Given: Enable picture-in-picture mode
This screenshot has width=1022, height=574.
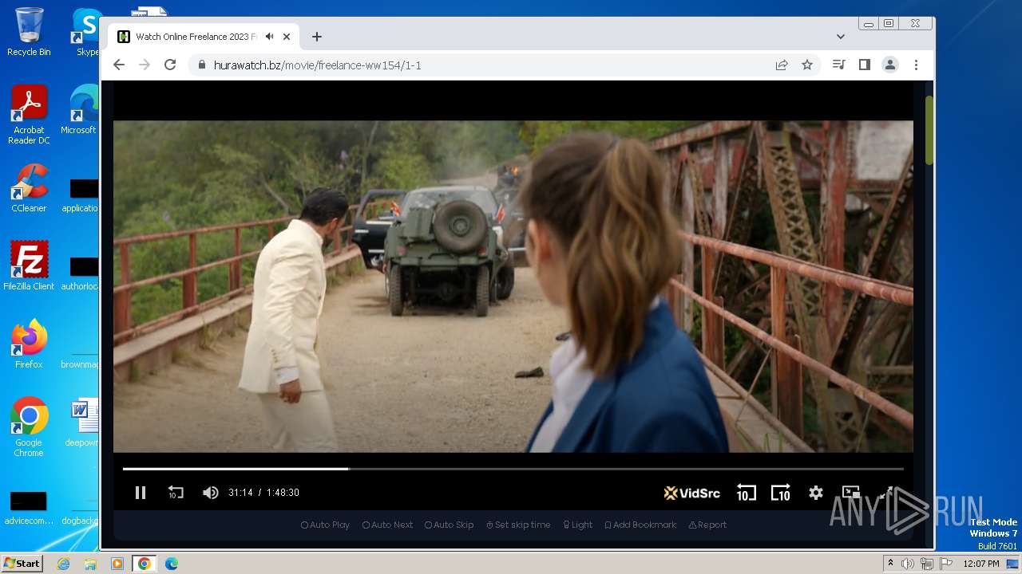Looking at the screenshot, I should (851, 493).
